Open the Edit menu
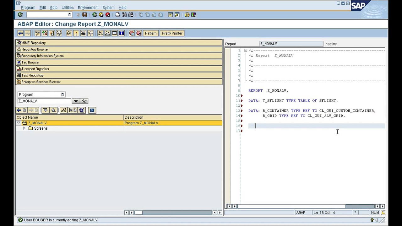Viewport: 402px width, 226px height. [42, 8]
